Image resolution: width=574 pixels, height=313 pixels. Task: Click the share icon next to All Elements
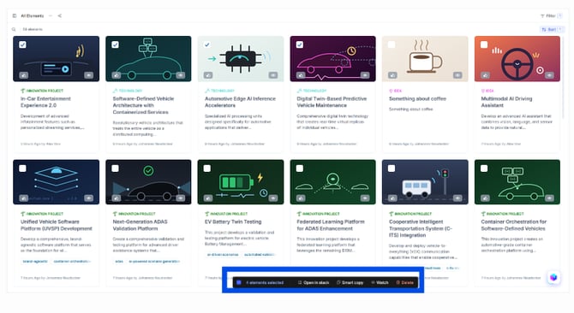pos(60,15)
